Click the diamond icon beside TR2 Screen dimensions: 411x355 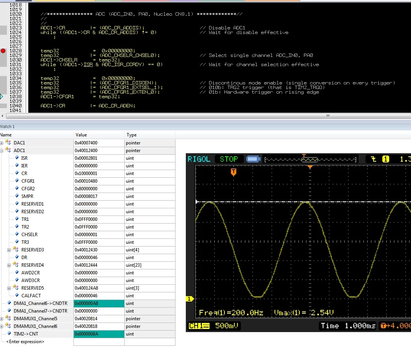[17, 226]
